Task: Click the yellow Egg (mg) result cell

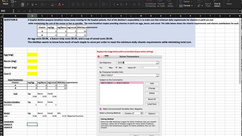Action: coord(32,55)
